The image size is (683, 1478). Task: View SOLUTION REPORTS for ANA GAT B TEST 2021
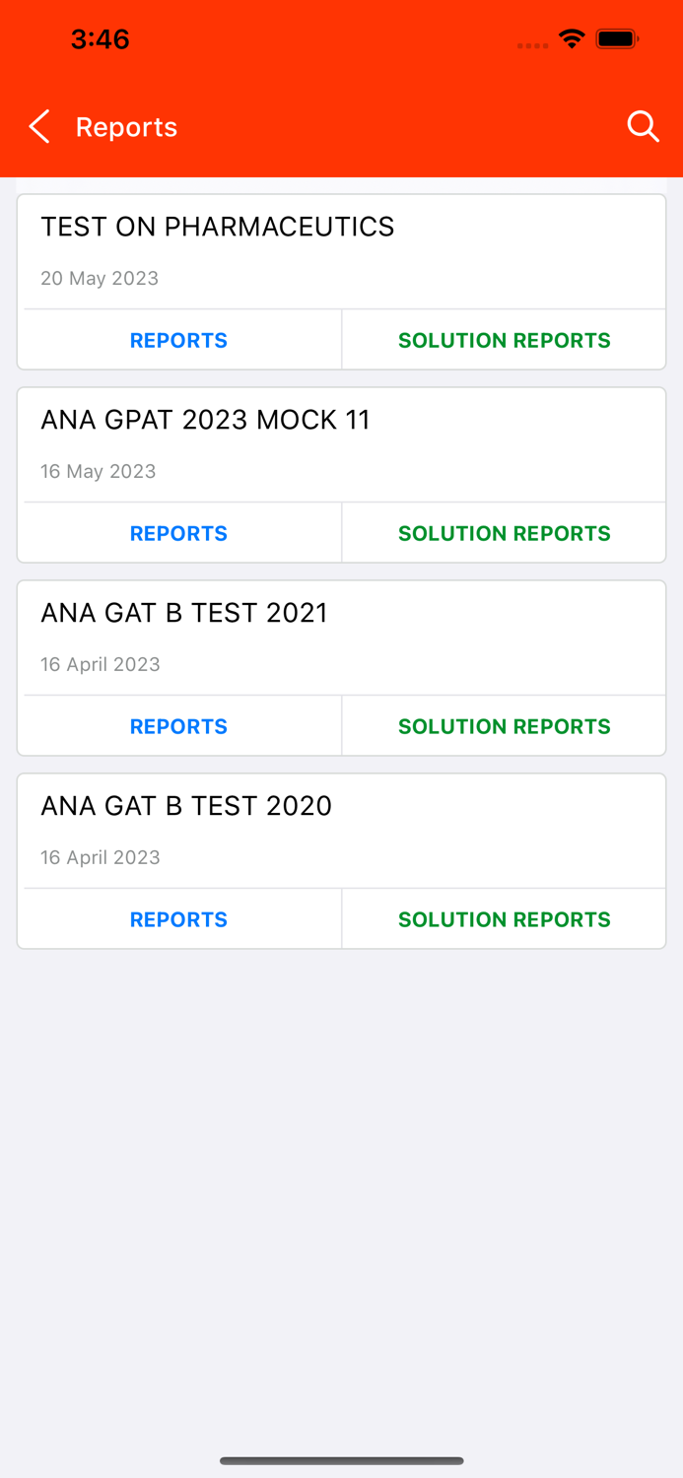coord(504,725)
